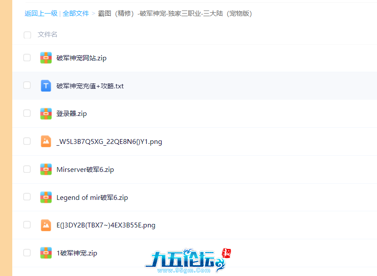Go back via 返回上一级 link
Image resolution: width=377 pixels, height=276 pixels.
[x=41, y=14]
